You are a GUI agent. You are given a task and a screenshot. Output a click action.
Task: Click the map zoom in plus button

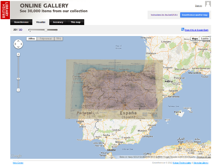18,55
